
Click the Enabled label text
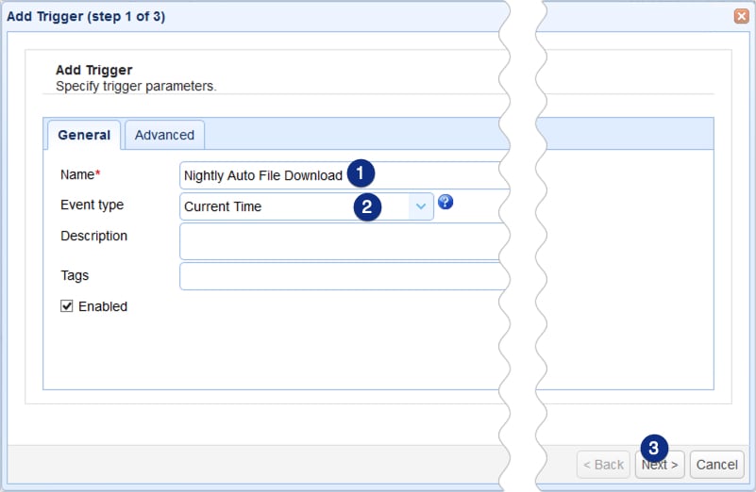[103, 306]
